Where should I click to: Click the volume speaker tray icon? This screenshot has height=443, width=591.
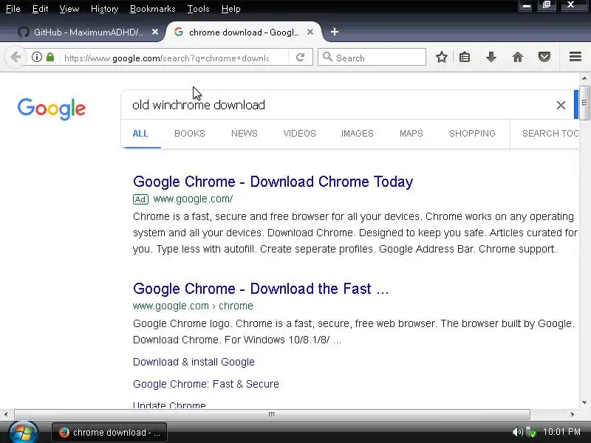[x=517, y=432]
